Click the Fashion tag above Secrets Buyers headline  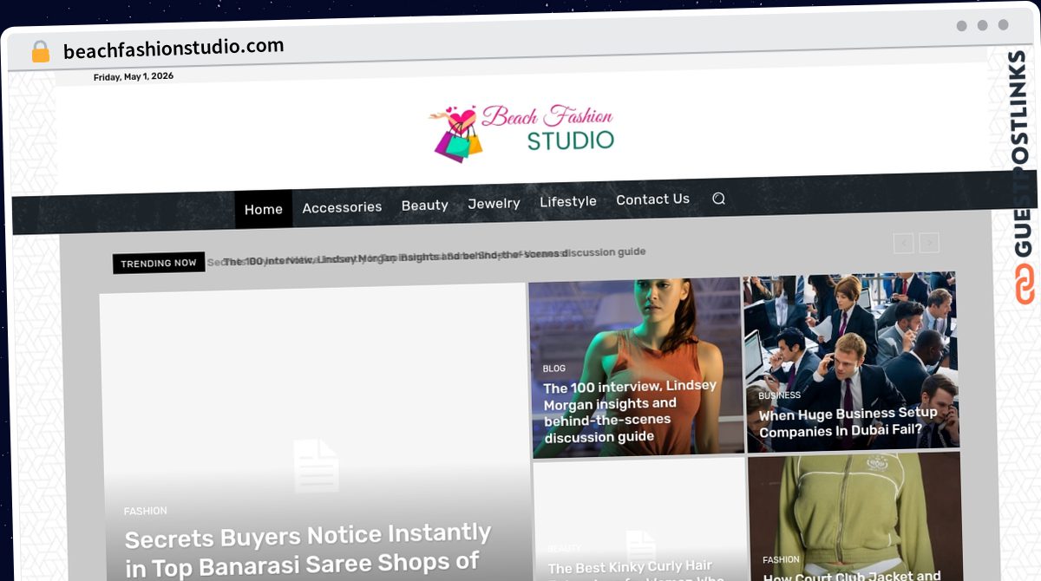145,511
